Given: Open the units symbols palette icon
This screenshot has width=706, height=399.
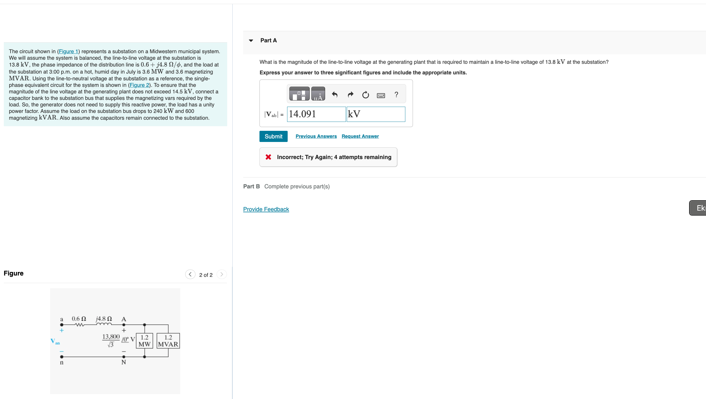Looking at the screenshot, I should click(318, 94).
